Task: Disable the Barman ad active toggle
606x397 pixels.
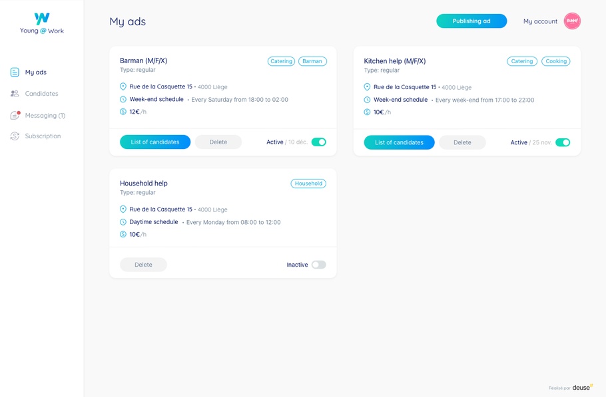Action: tap(318, 142)
